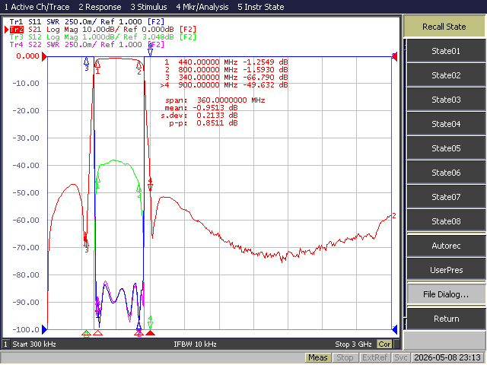Click the Recall State softkey header

[x=444, y=27]
